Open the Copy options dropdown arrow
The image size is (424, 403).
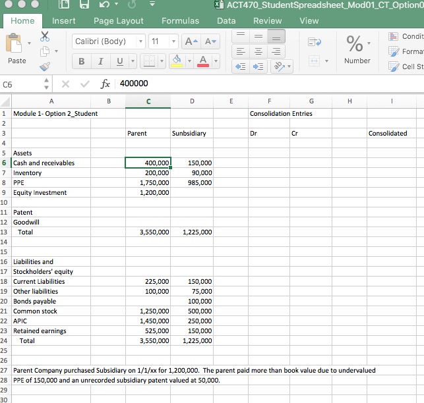[x=56, y=51]
